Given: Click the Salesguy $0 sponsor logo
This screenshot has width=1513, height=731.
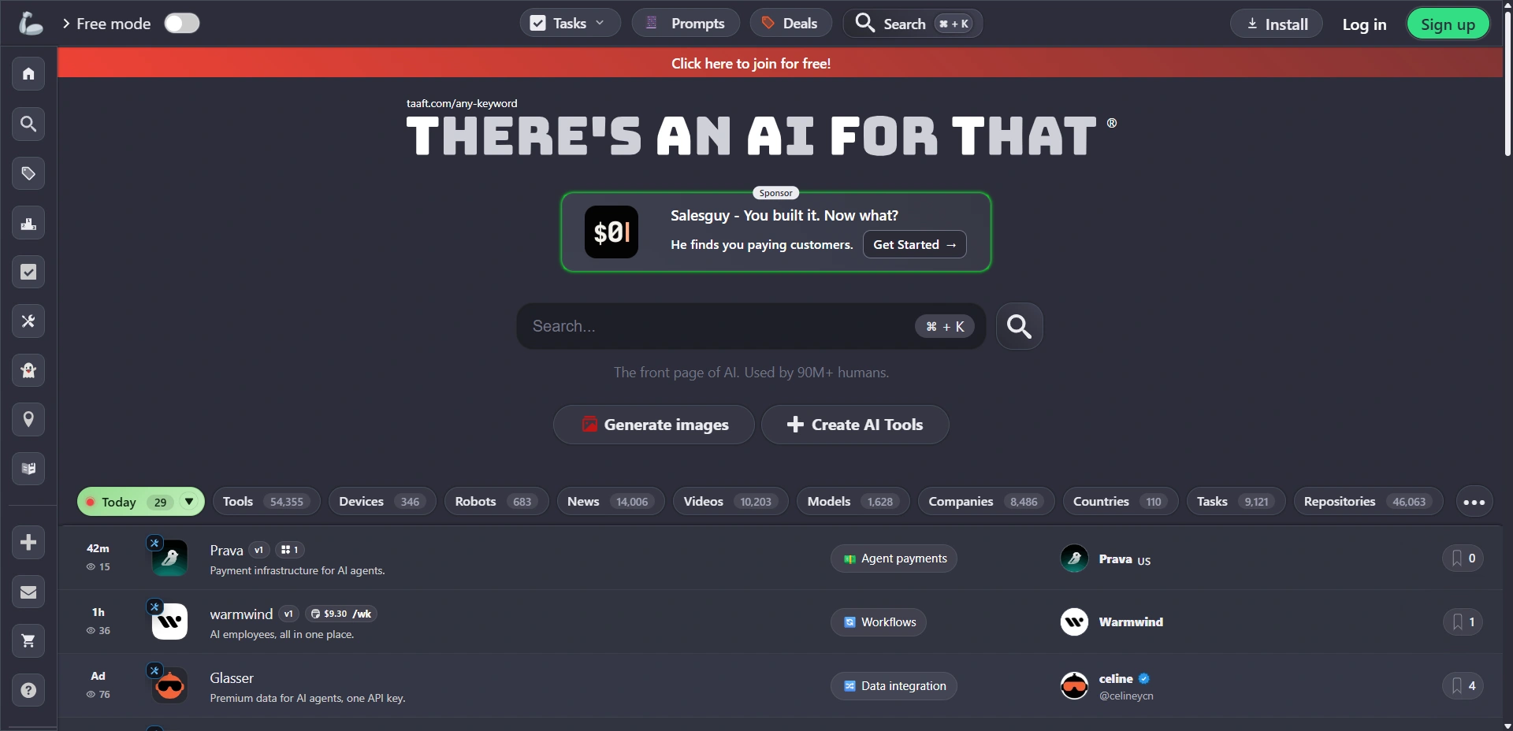Looking at the screenshot, I should pos(612,232).
